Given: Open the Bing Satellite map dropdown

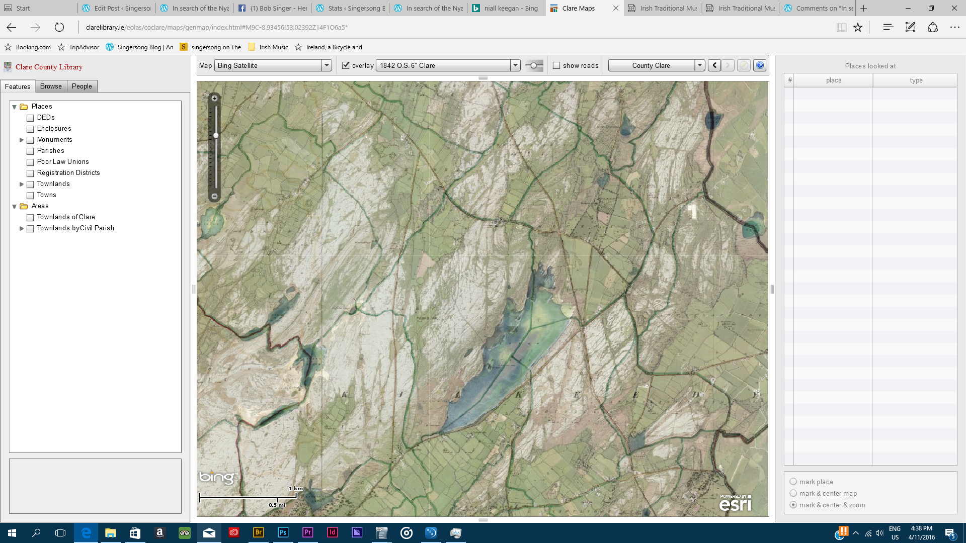Looking at the screenshot, I should pos(327,65).
